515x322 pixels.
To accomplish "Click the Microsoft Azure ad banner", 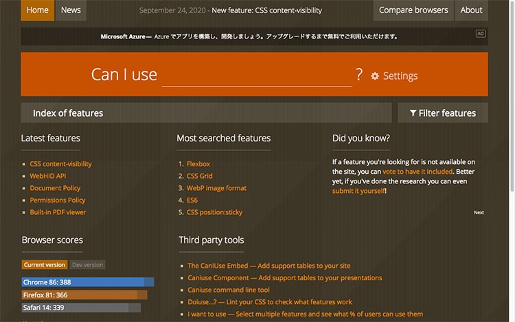I will click(x=254, y=36).
